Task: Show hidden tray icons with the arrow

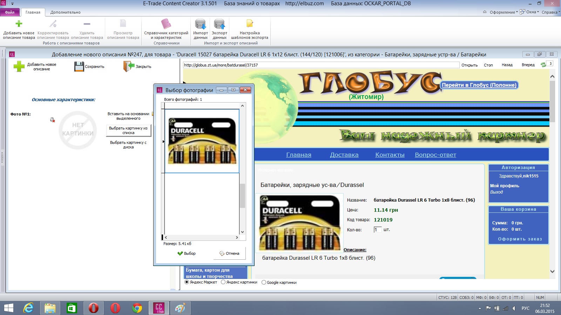Action: point(480,308)
